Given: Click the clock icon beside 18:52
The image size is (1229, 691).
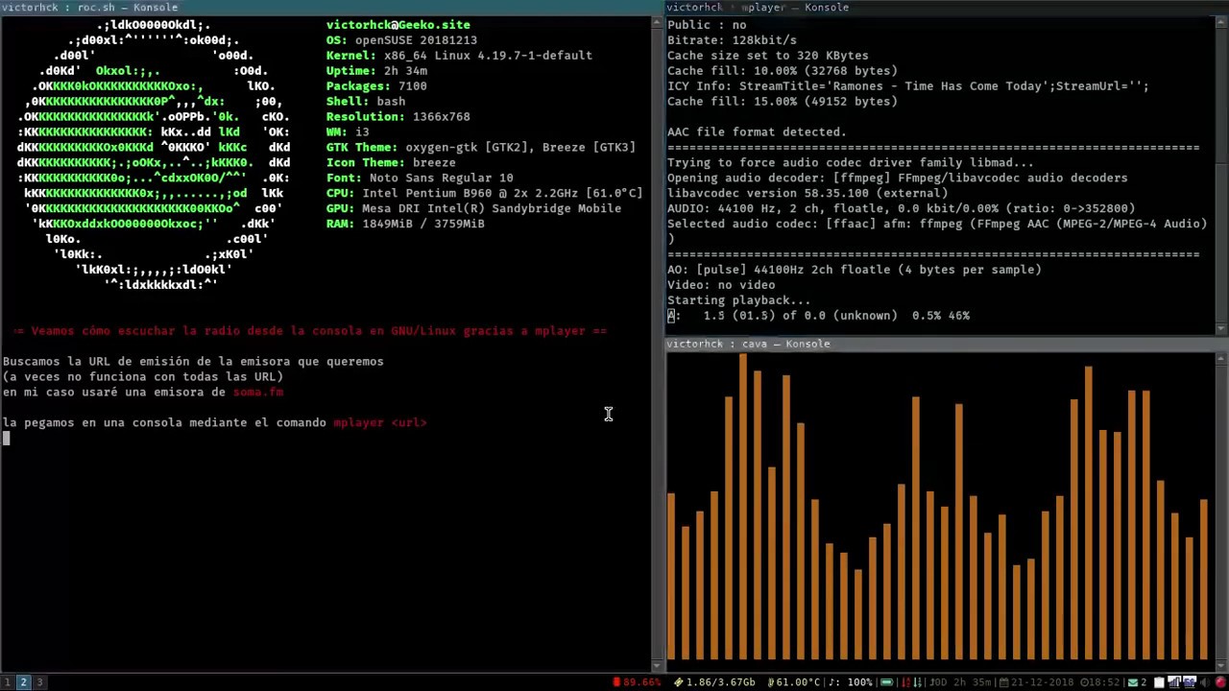Looking at the screenshot, I should click(1084, 682).
